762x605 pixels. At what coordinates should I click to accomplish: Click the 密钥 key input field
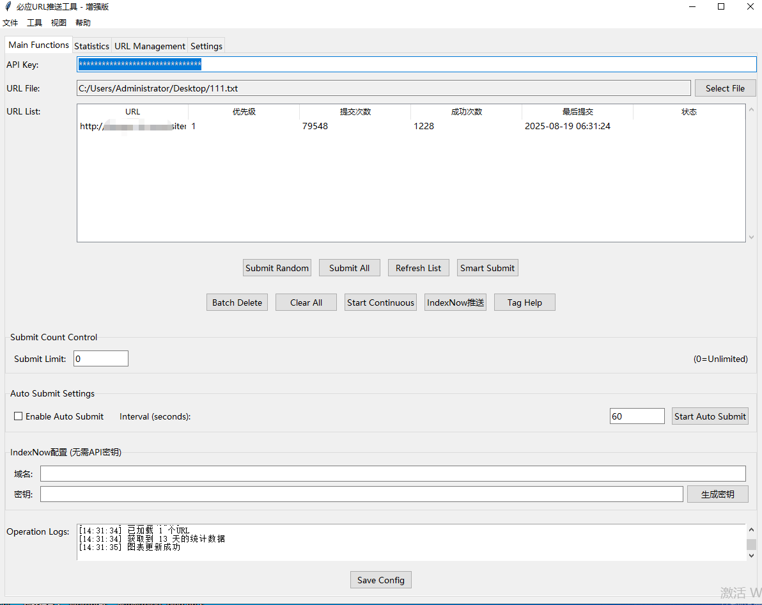pos(362,494)
